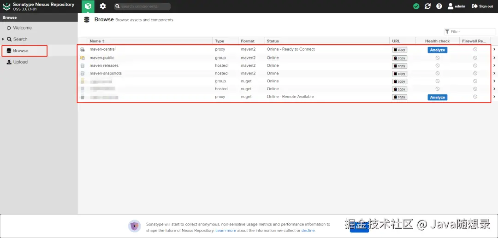
Task: Copy URL of the nuget group repository
Action: tap(399, 81)
